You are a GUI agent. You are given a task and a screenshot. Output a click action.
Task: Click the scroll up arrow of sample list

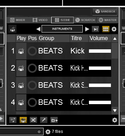point(115,39)
